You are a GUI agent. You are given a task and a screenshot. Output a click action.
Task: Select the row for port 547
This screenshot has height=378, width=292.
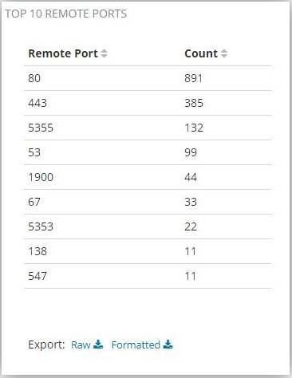[x=148, y=276]
